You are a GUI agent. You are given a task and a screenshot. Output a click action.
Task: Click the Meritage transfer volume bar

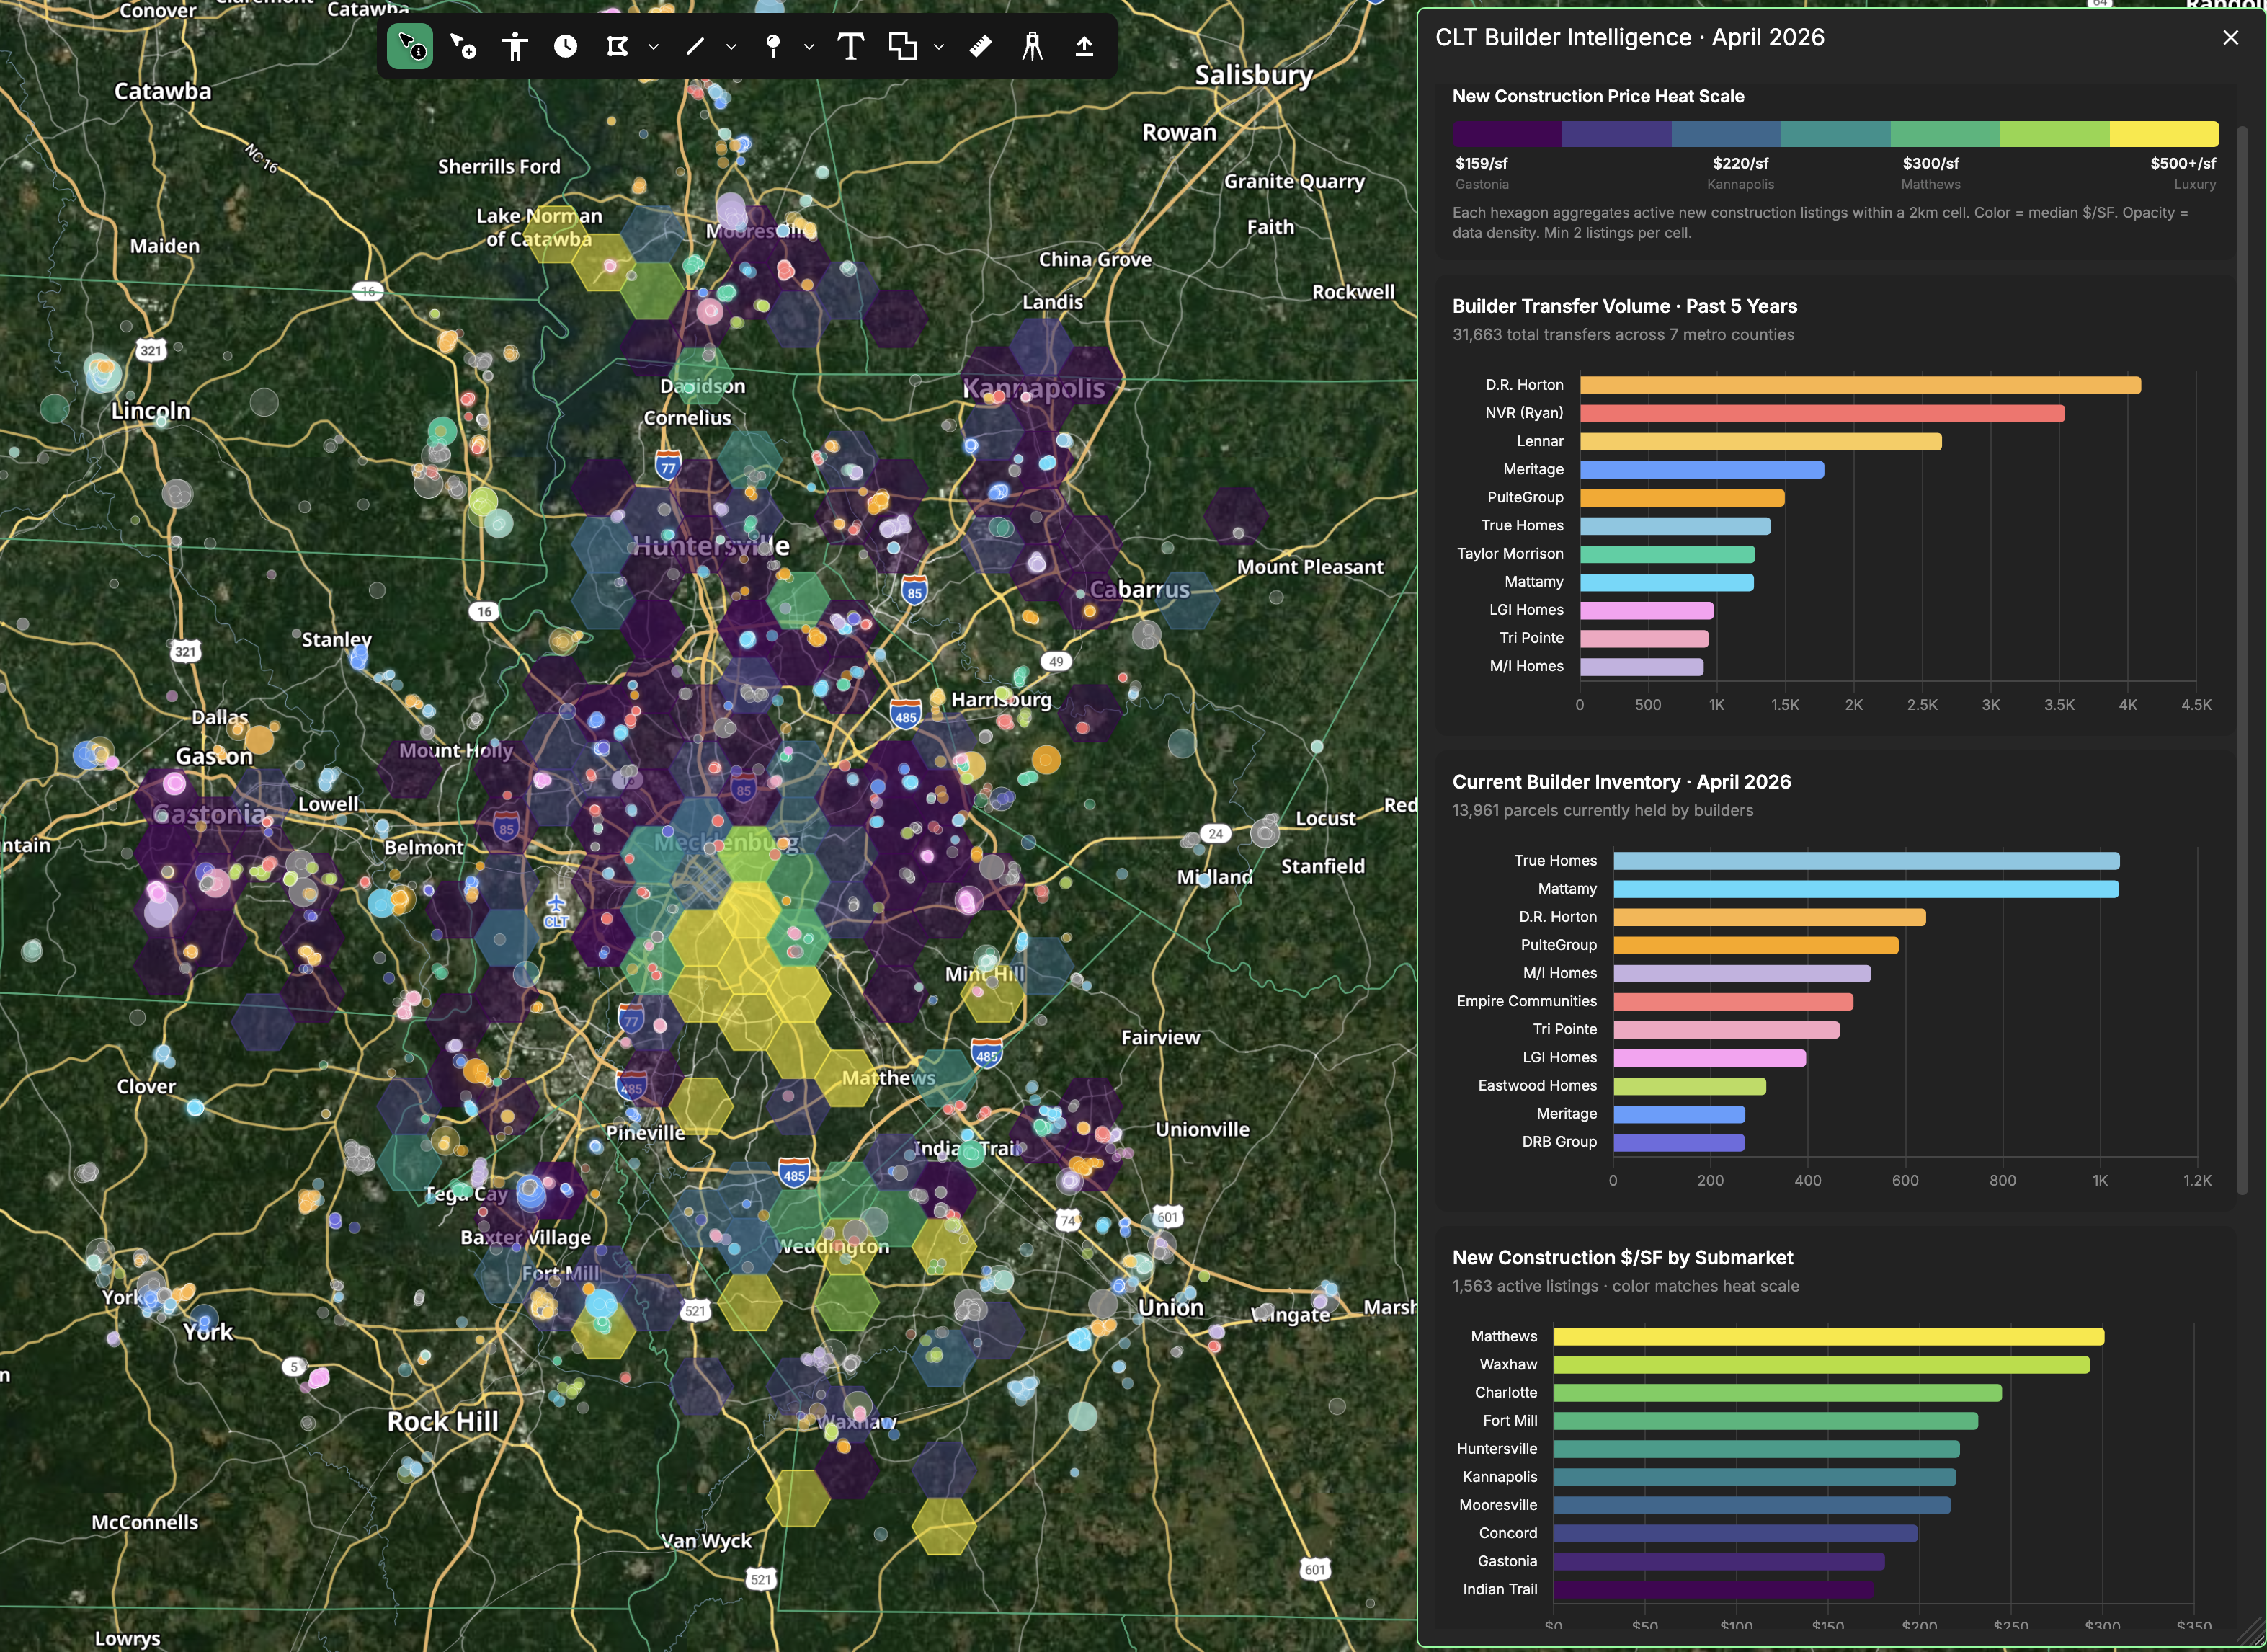pyautogui.click(x=1702, y=469)
